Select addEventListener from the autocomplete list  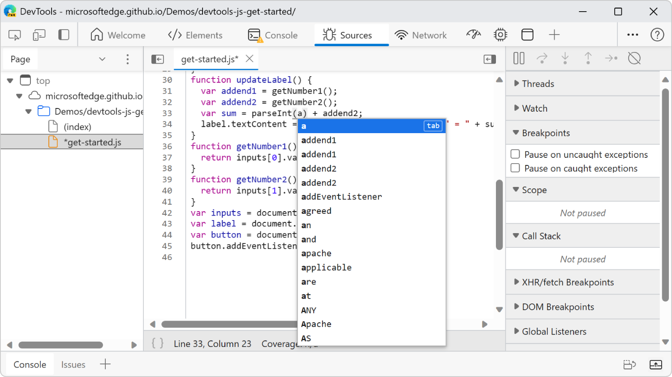point(342,196)
